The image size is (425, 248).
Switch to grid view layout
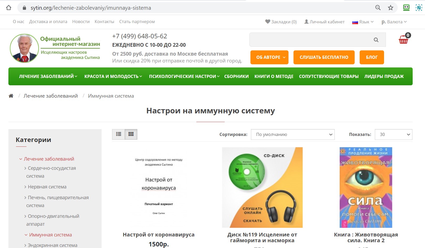pos(131,134)
